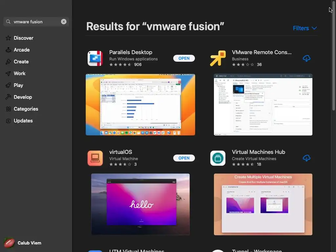336x252 pixels.
Task: Click the Create paintbrush icon
Action: coord(8,62)
